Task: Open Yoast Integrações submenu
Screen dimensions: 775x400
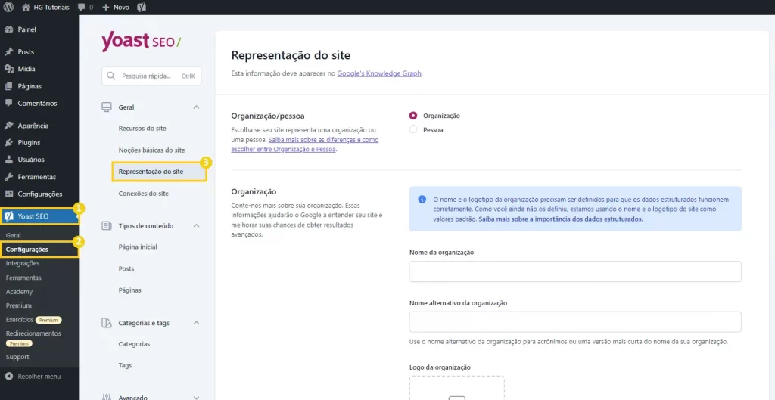Action: pyautogui.click(x=22, y=264)
